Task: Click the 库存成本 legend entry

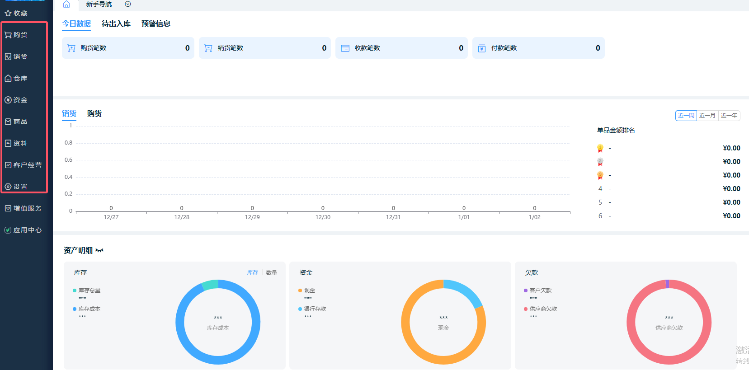Action: click(87, 309)
